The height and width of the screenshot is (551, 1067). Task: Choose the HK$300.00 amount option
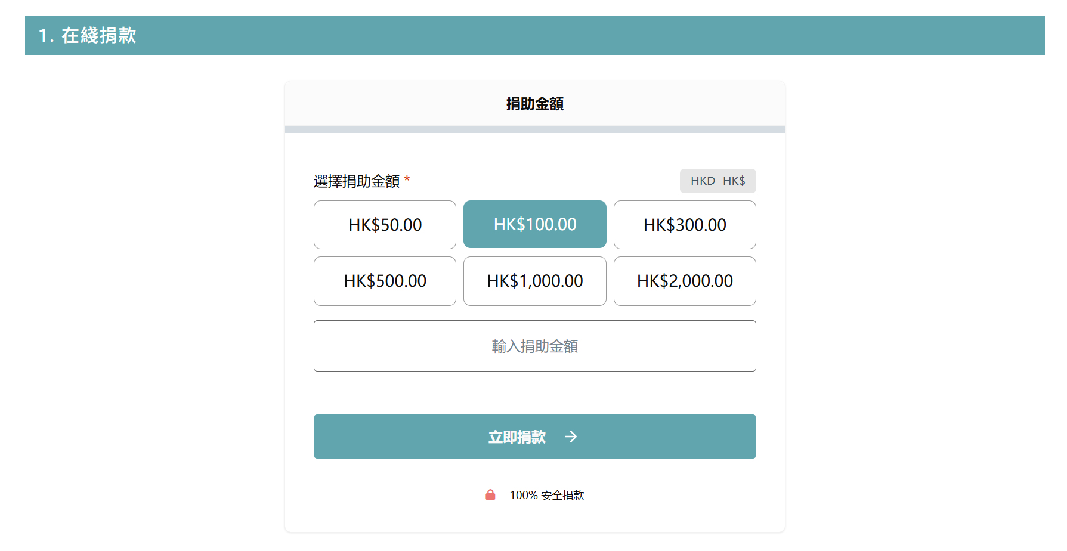685,225
